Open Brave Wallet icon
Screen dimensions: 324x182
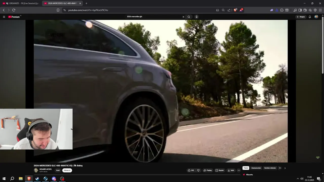(305, 10)
